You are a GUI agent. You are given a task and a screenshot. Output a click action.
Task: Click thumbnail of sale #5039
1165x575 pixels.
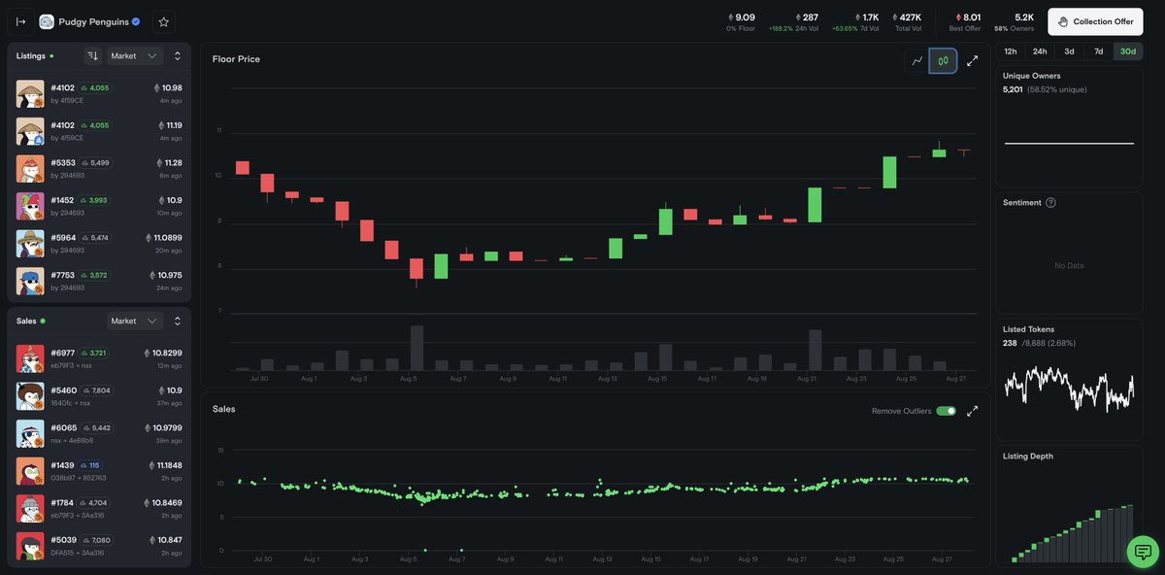(x=30, y=546)
